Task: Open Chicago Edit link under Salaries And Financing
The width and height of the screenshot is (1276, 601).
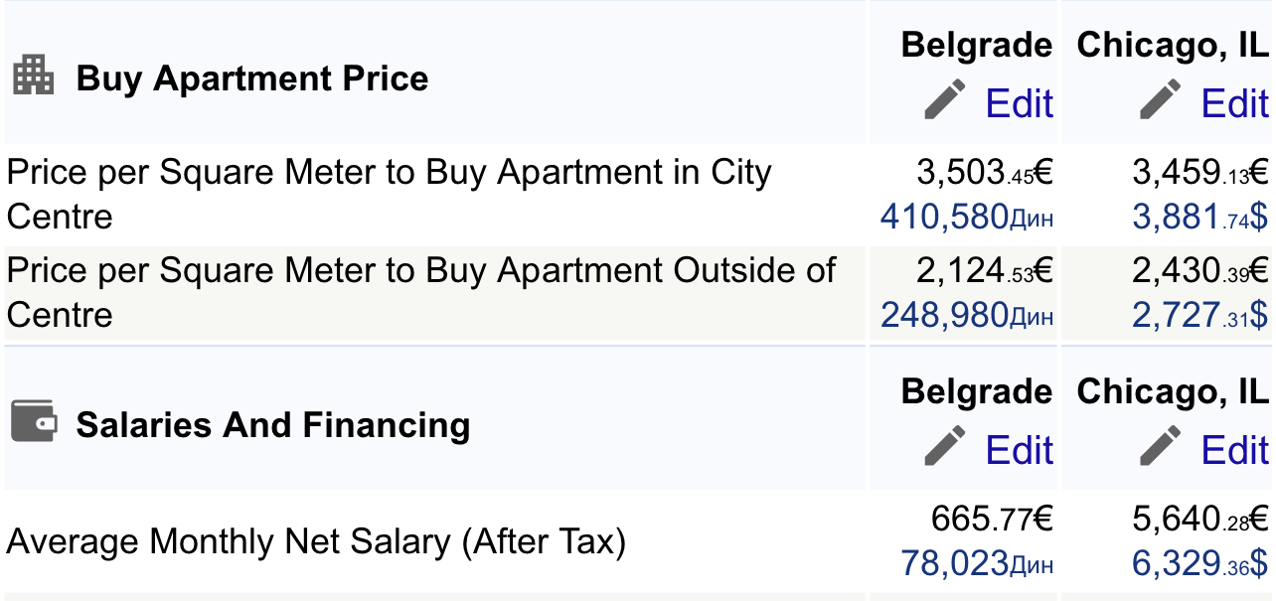Action: click(1234, 450)
